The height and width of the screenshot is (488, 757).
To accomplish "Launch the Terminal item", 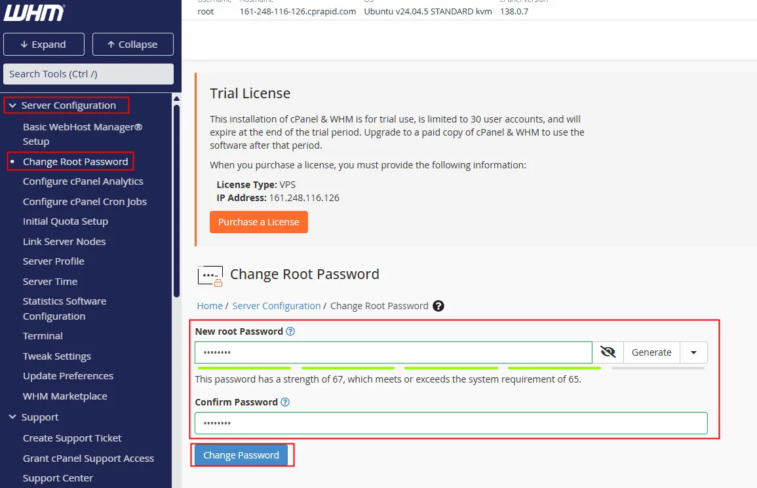I will tap(43, 336).
